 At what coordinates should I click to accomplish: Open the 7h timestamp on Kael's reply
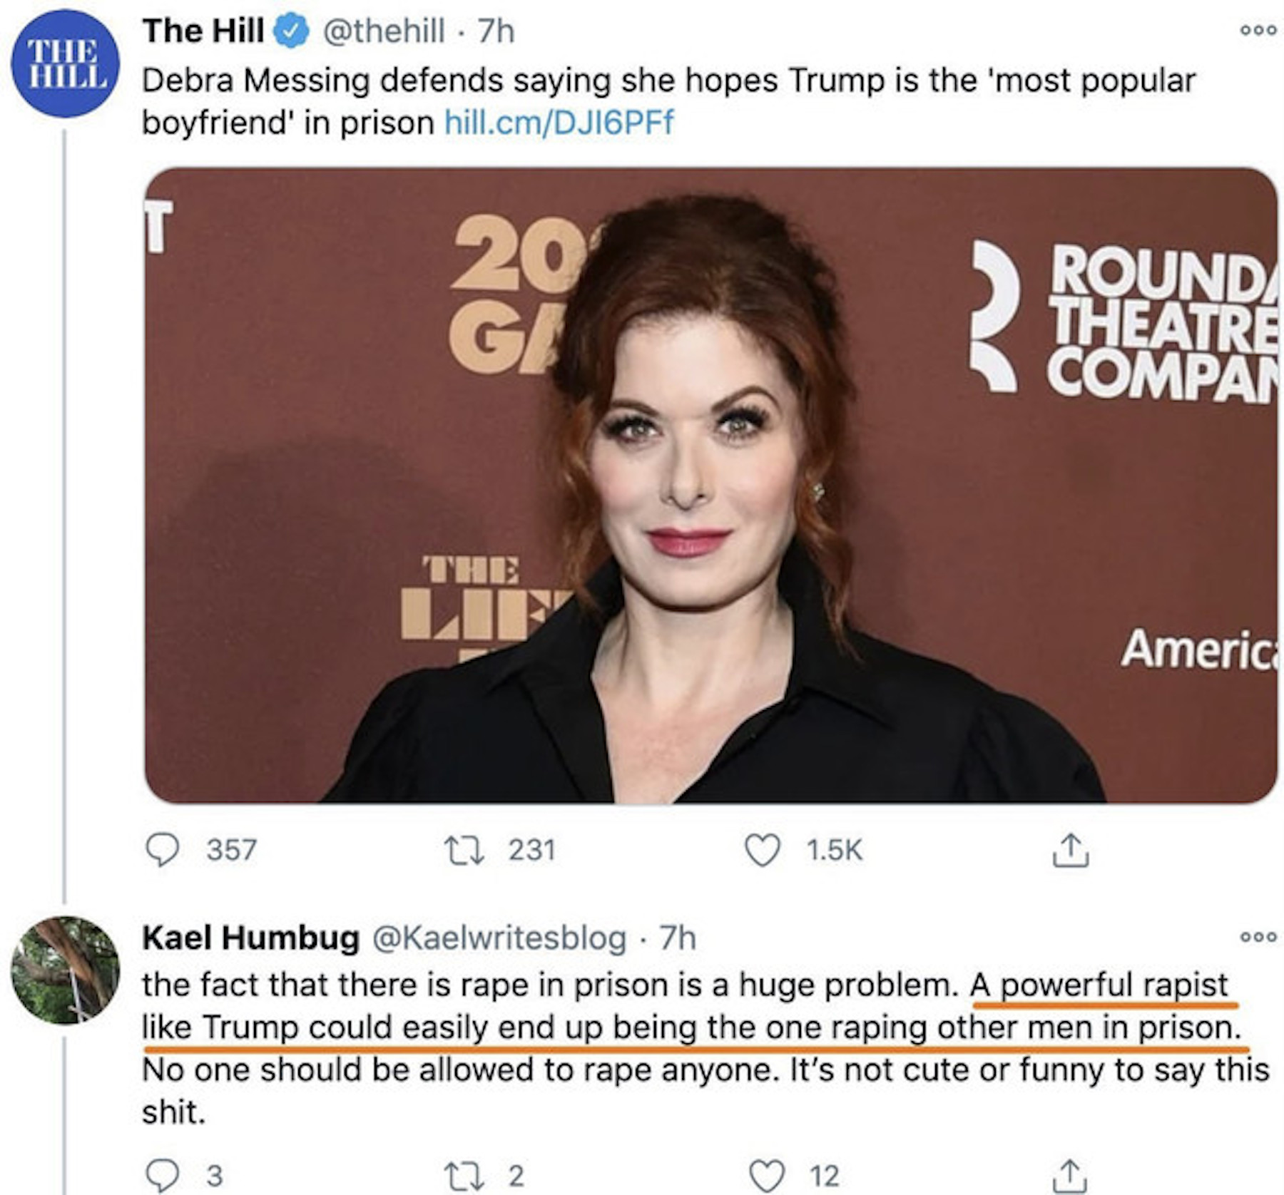pos(678,938)
